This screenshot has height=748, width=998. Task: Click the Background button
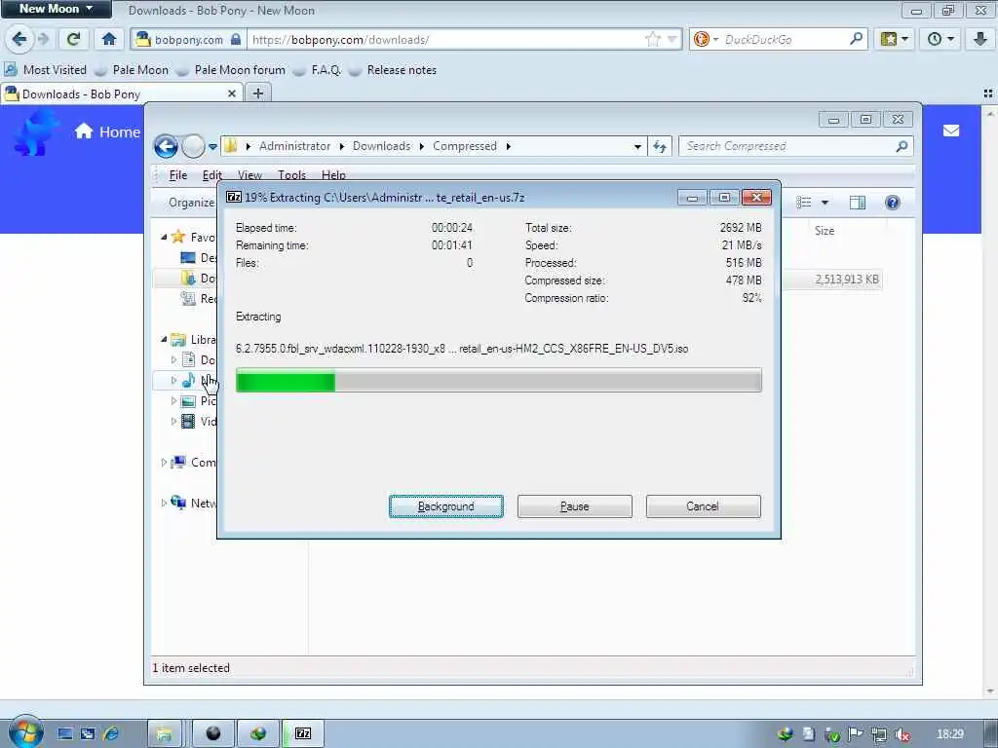click(446, 506)
